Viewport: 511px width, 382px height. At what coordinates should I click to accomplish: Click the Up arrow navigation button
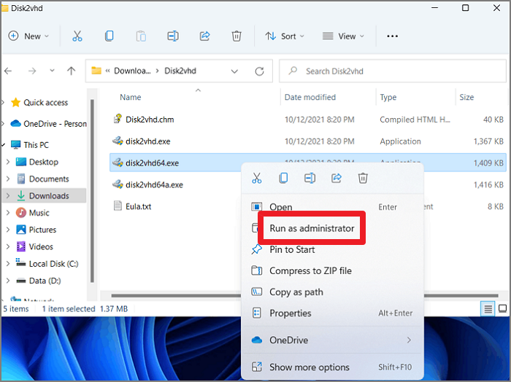(71, 71)
